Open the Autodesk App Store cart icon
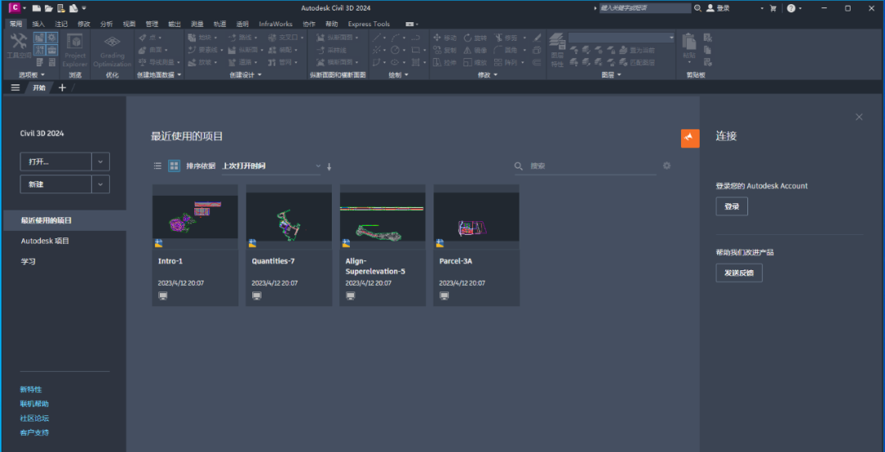885x452 pixels. click(x=772, y=8)
